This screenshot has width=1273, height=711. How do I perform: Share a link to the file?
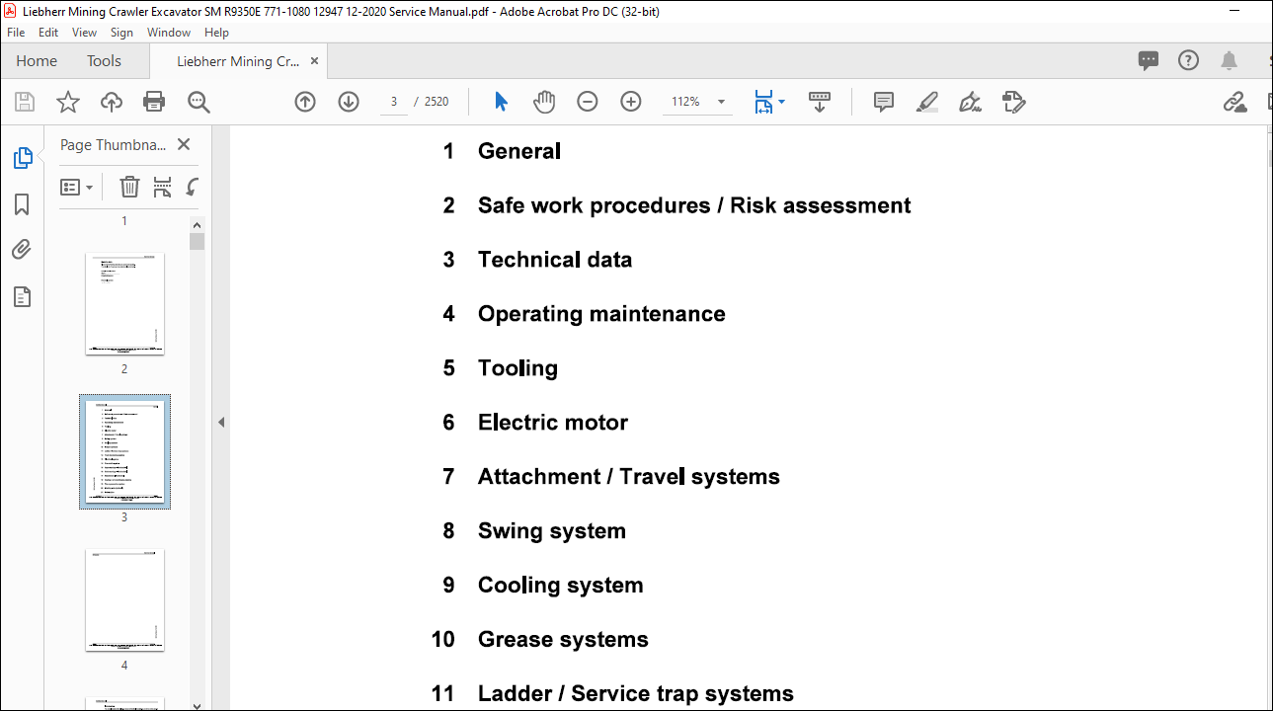pyautogui.click(x=1234, y=102)
